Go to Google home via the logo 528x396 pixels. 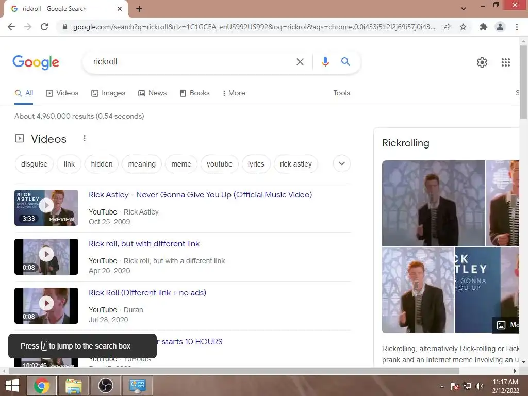pyautogui.click(x=36, y=62)
